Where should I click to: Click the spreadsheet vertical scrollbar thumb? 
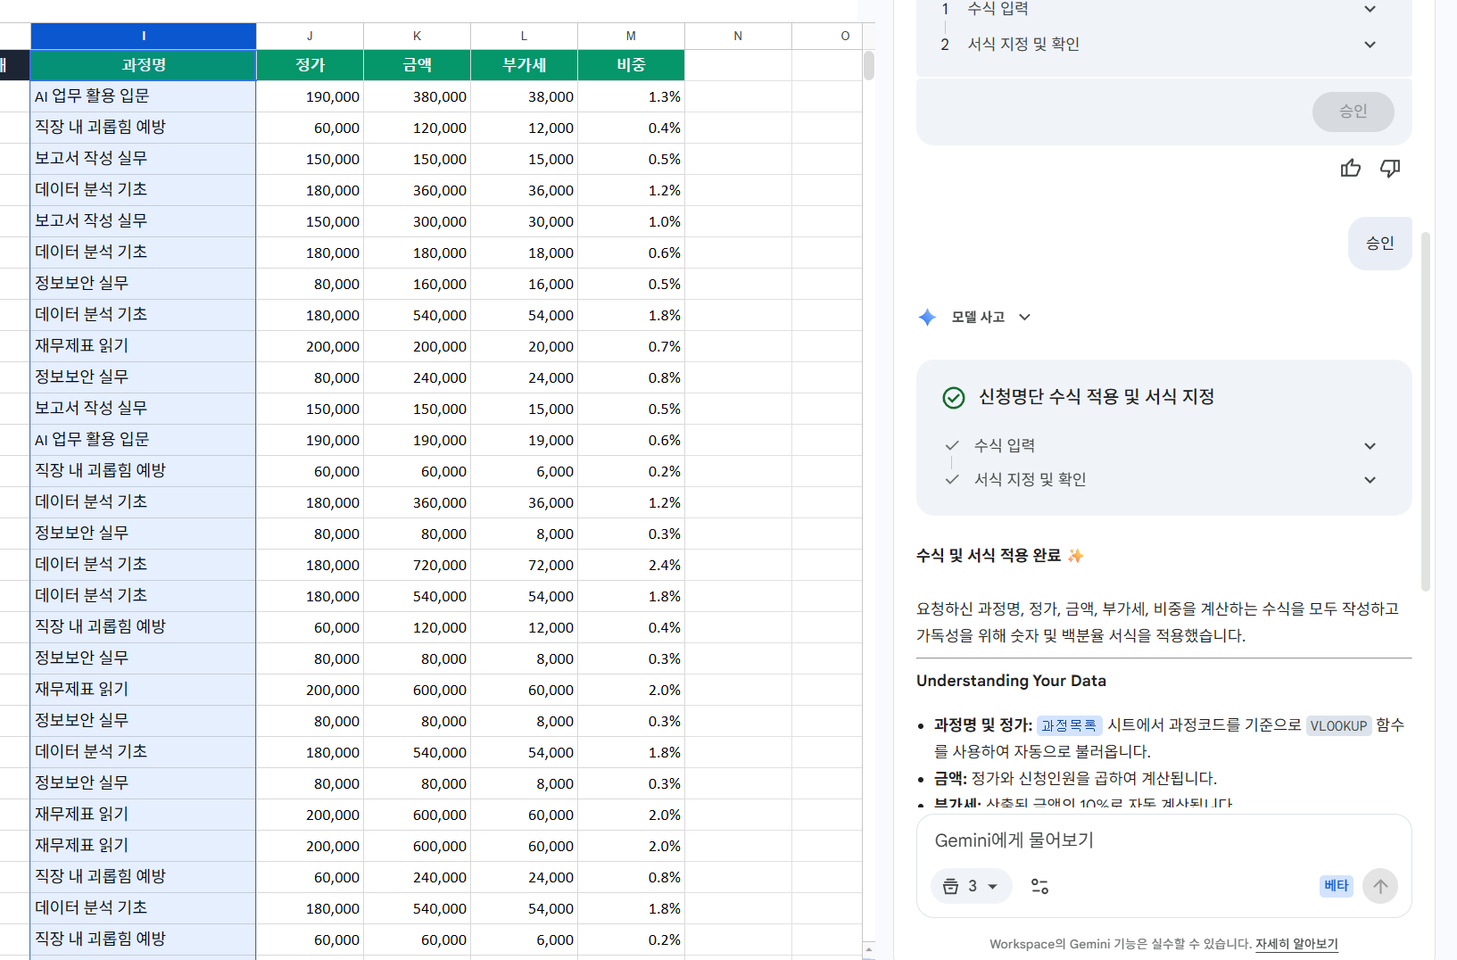(x=868, y=66)
